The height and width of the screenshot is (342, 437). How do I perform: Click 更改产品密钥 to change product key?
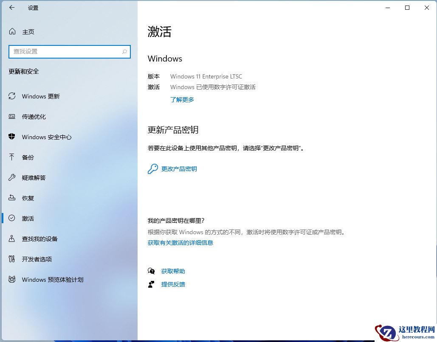click(178, 168)
